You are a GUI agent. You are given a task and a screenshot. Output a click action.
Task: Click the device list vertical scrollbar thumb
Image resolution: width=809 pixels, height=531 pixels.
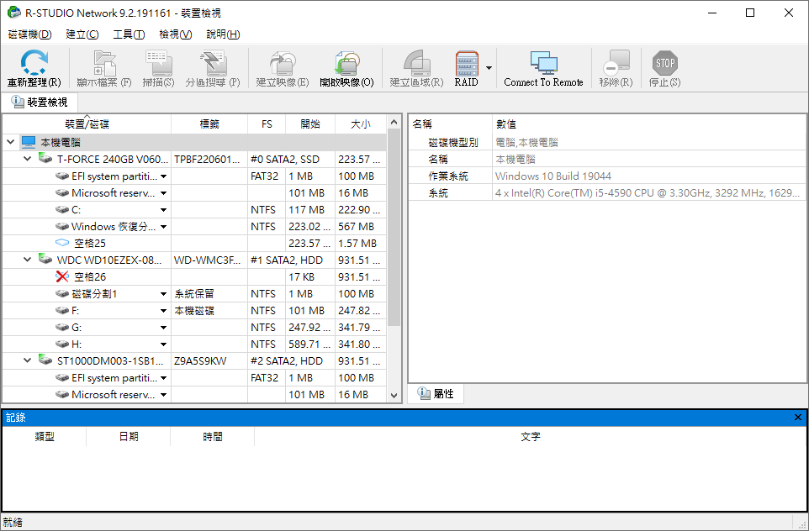(394, 228)
